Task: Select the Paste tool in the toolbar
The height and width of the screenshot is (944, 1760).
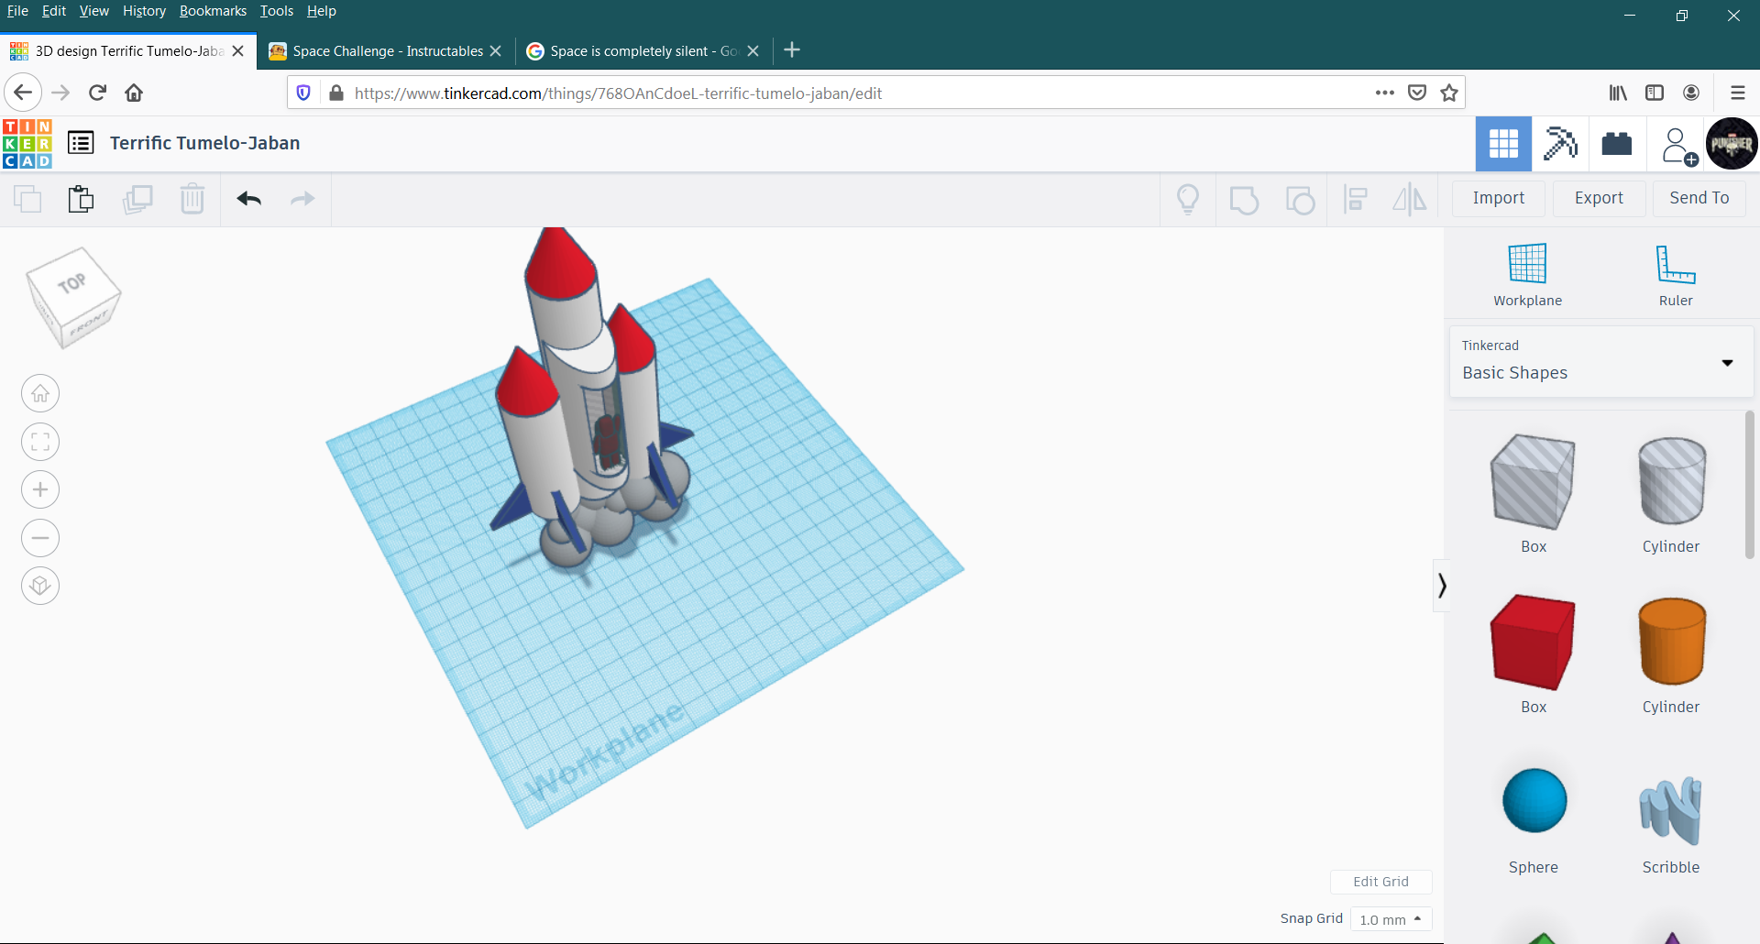Action: (81, 199)
